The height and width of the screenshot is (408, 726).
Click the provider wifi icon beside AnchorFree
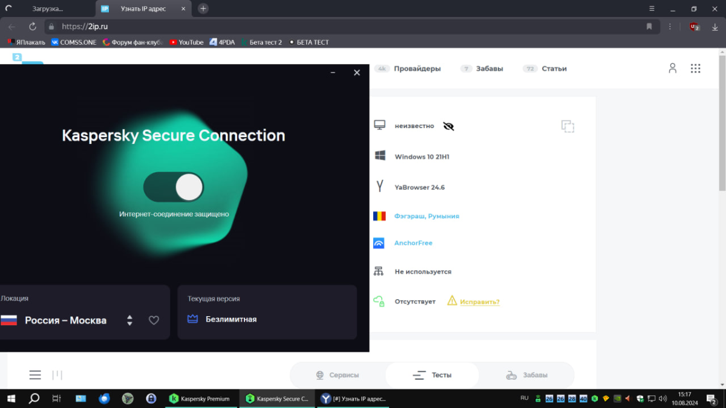tap(379, 243)
